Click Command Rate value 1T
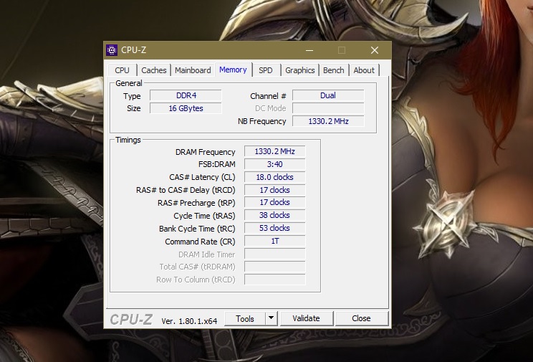 (274, 242)
